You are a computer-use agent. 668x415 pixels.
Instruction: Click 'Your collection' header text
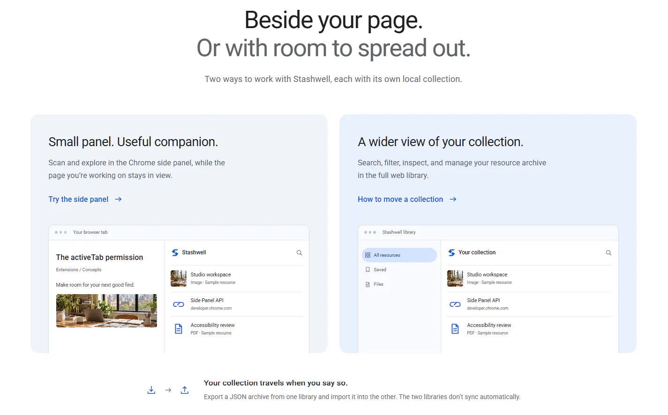click(x=477, y=252)
